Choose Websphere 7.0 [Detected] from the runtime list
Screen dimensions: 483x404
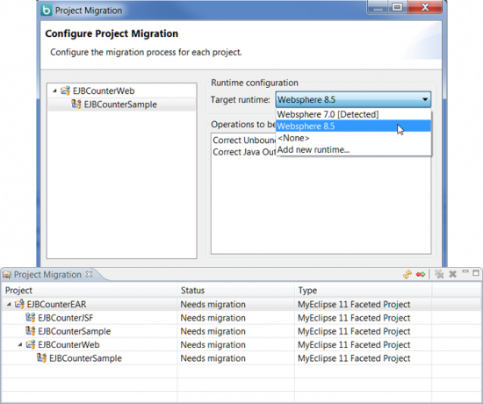coord(353,114)
